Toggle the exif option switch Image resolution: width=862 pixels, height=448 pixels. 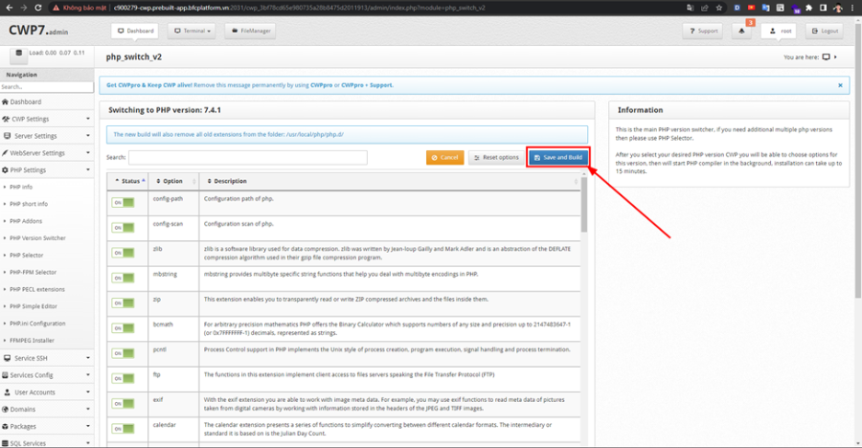click(124, 403)
